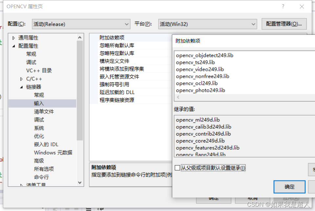Viewport: 315px width, 211px height.
Task: Click opencv_objdetect249.lib line in editor
Action: 204,55
